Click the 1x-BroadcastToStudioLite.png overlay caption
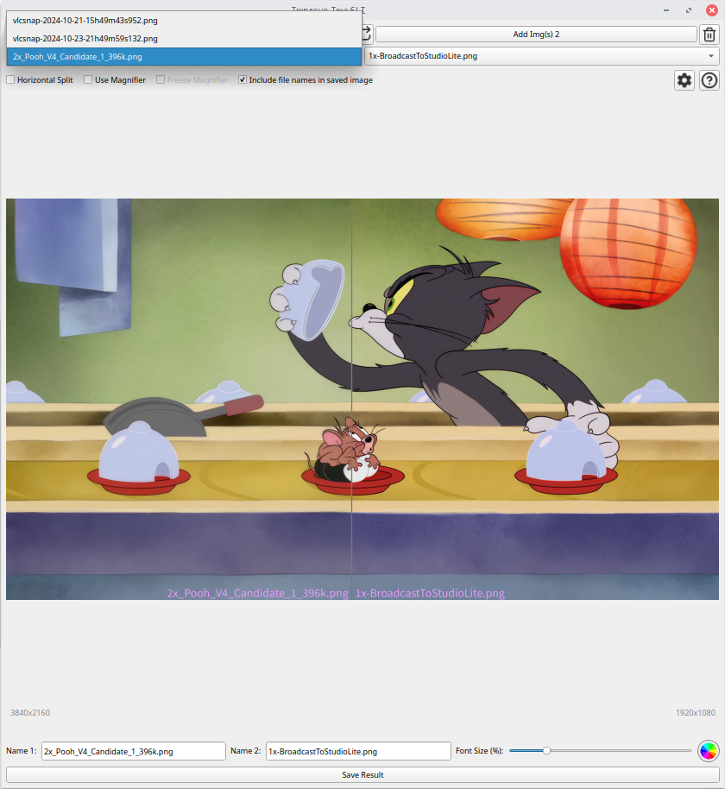This screenshot has height=789, width=725. click(x=430, y=593)
